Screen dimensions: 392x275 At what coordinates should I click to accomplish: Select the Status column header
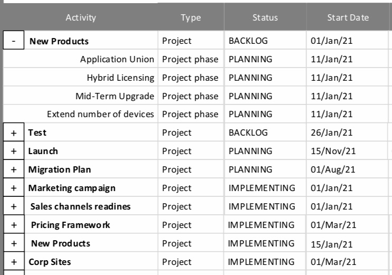[x=265, y=17]
